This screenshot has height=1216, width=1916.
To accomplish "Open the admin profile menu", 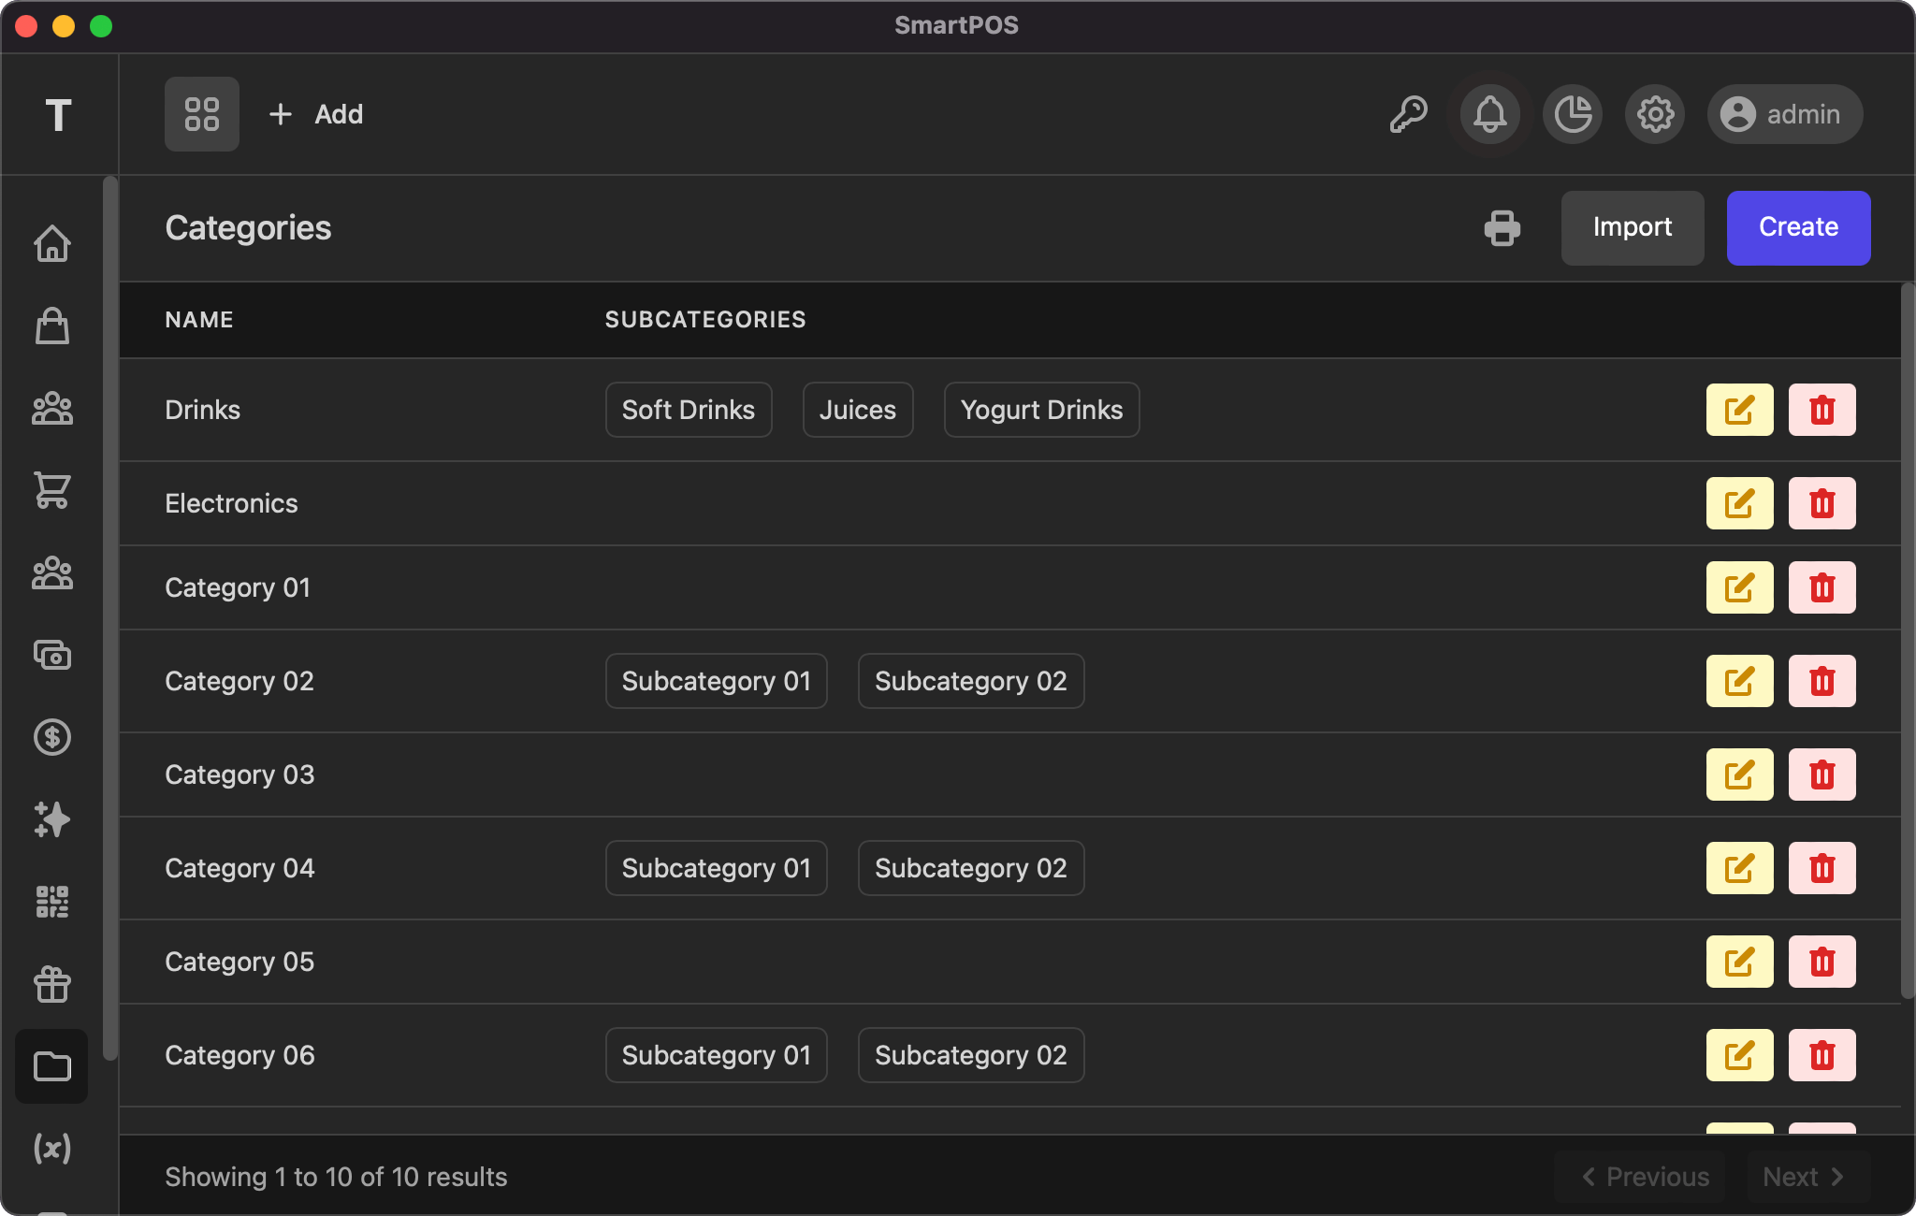I will coord(1782,114).
